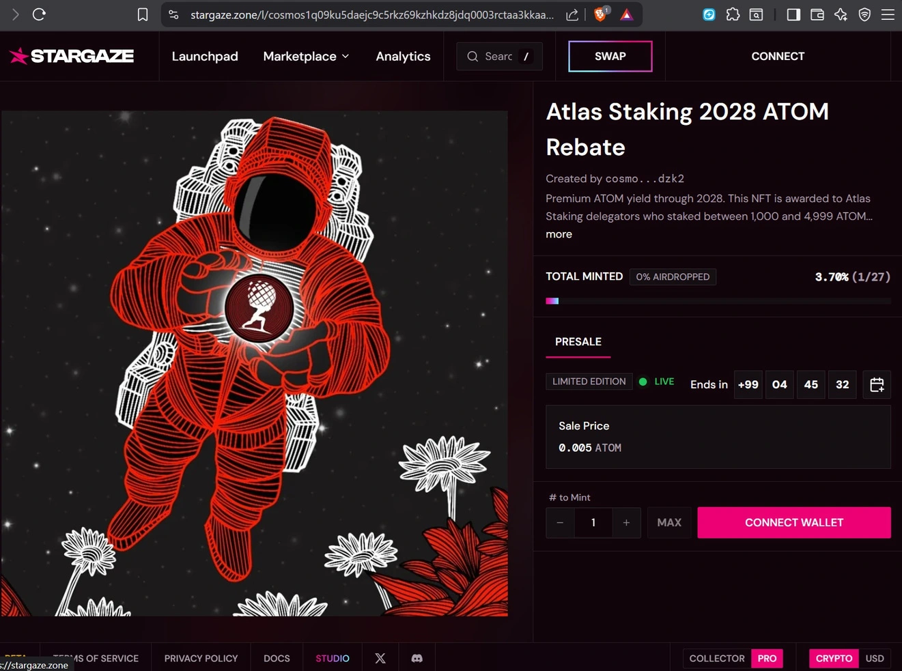Open the PRIVACY POLICY footer link
The width and height of the screenshot is (902, 671).
point(201,658)
